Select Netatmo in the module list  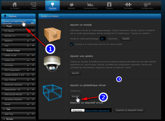point(9,41)
